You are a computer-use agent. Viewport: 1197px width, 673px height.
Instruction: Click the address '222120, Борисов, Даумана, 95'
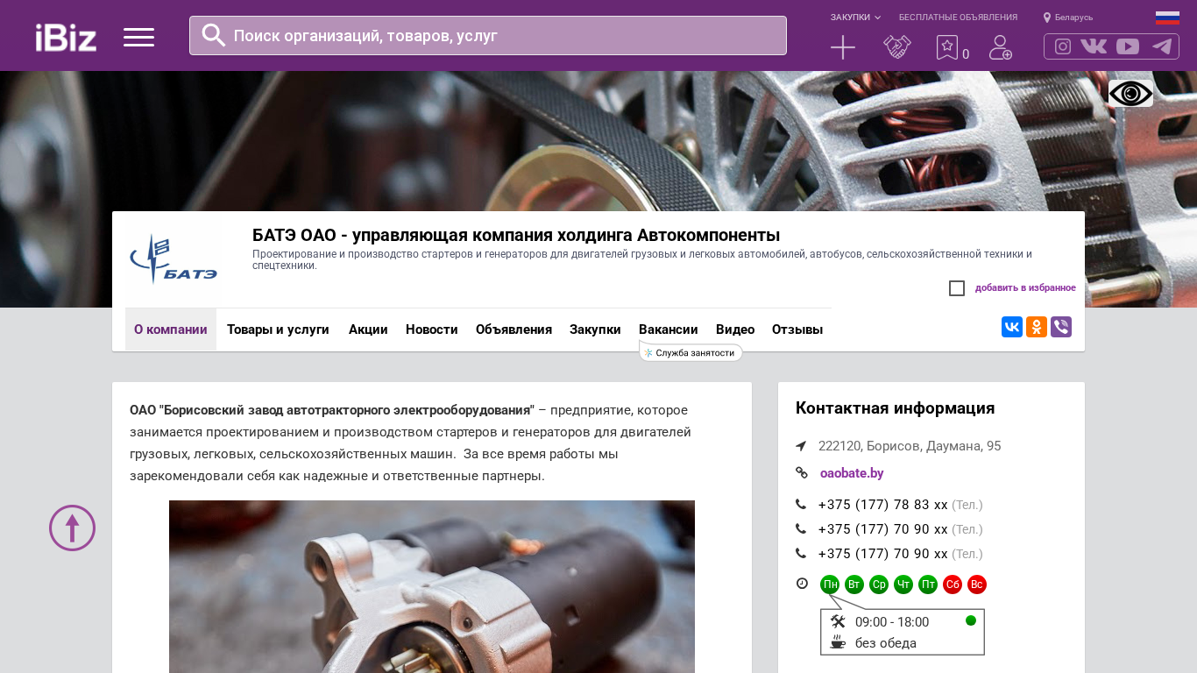pos(910,446)
